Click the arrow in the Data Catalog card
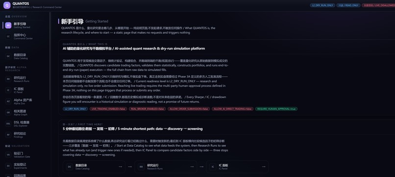Viewport: 395px width, 177px height. click(120, 167)
